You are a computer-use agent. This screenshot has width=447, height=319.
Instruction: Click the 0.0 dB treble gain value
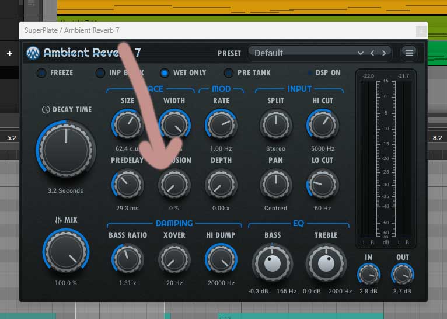[312, 292]
